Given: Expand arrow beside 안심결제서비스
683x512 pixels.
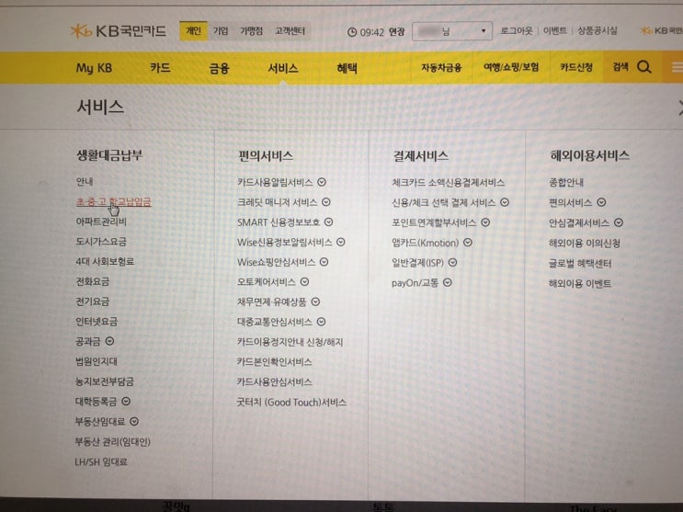Looking at the screenshot, I should pos(619,222).
